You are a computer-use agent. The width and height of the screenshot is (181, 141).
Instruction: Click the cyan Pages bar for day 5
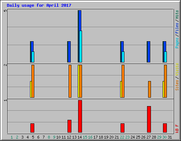33,57
